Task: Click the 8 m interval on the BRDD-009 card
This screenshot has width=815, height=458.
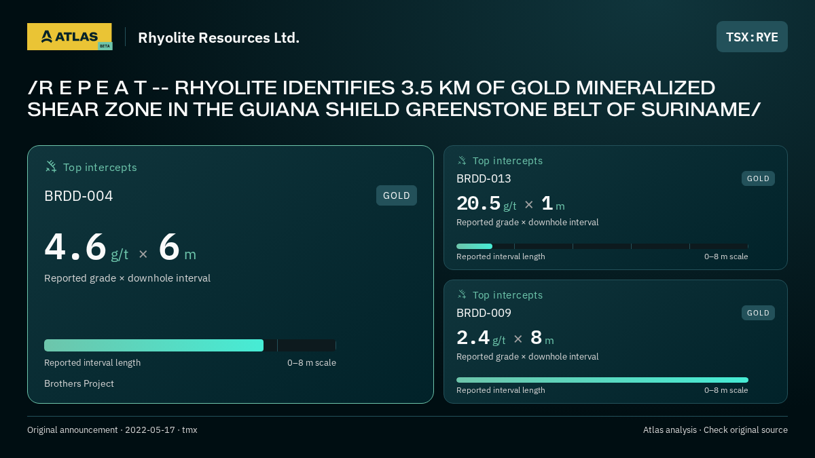Action: pos(542,338)
